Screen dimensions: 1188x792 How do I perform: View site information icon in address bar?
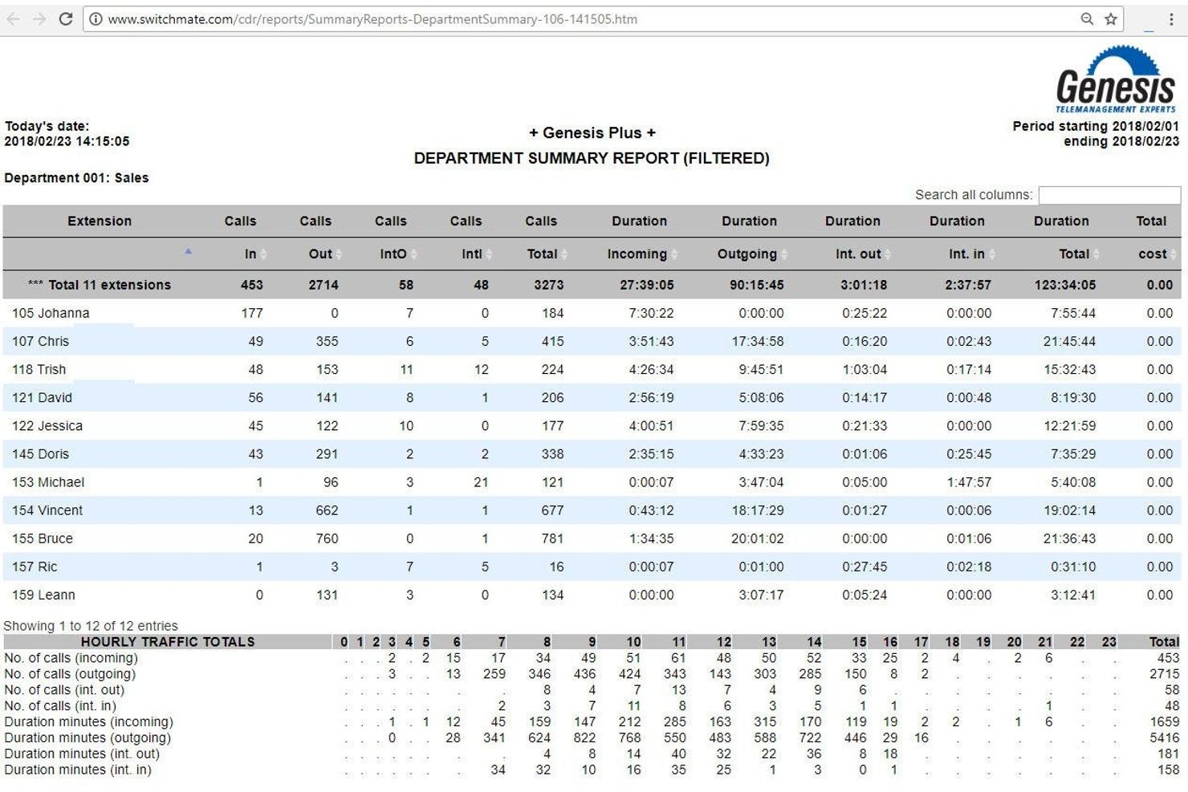(x=96, y=19)
